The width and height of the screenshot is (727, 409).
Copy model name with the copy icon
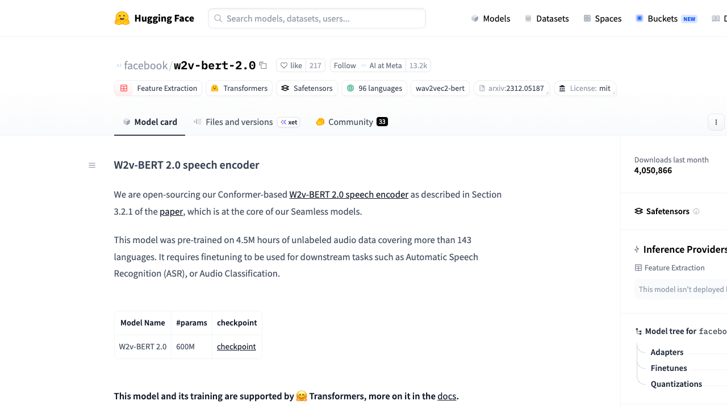click(263, 65)
